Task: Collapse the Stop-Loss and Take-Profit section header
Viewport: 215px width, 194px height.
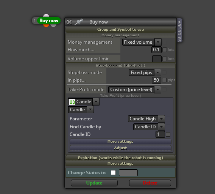Action: 120,65
